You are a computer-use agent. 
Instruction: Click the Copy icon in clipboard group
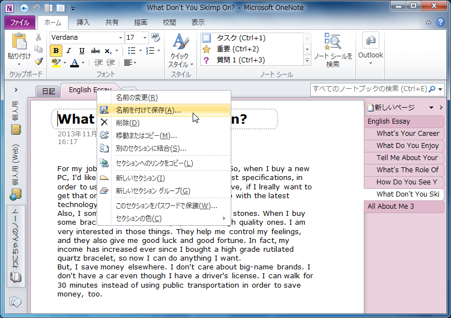tap(38, 49)
